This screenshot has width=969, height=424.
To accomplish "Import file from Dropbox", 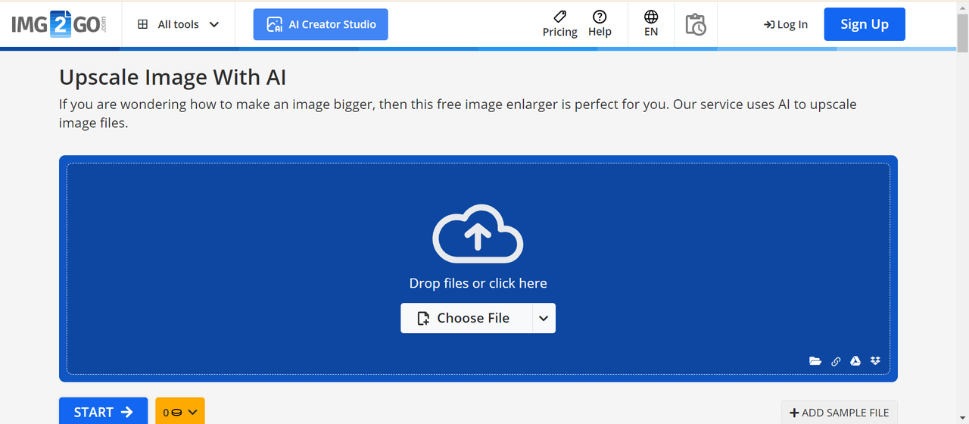I will 876,361.
